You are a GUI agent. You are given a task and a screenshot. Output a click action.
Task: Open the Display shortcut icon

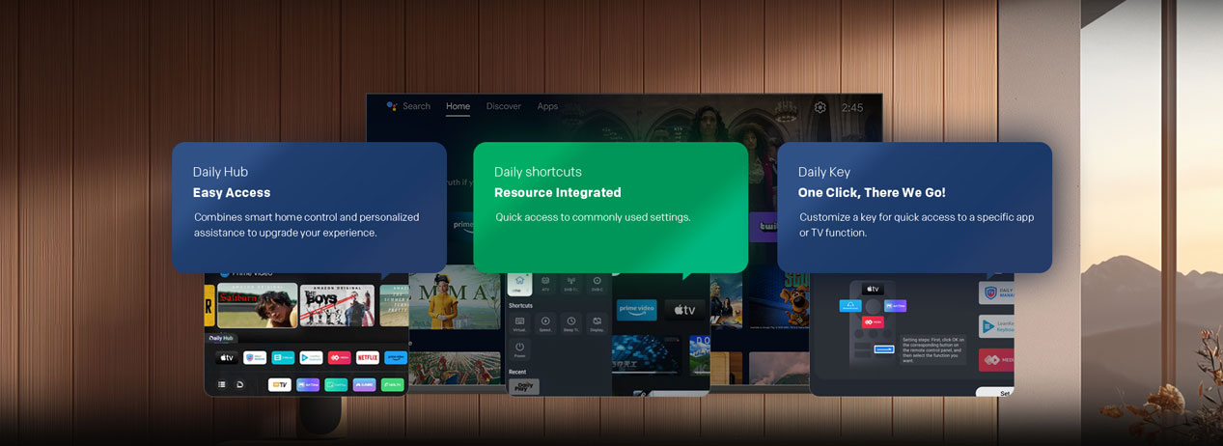point(598,324)
